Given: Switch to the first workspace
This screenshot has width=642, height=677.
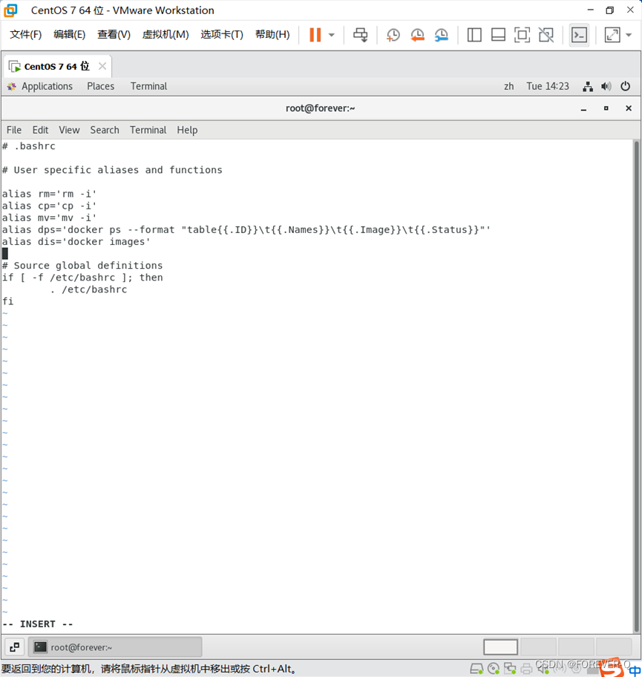Looking at the screenshot, I should point(500,647).
